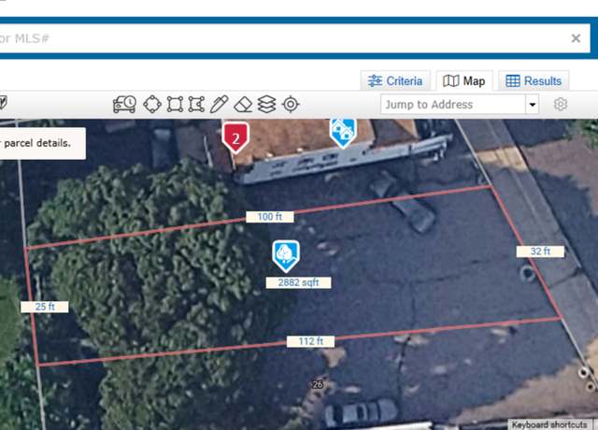Screen dimensions: 598x430
Task: Choose the radius circle drawing tool
Action: [x=152, y=104]
